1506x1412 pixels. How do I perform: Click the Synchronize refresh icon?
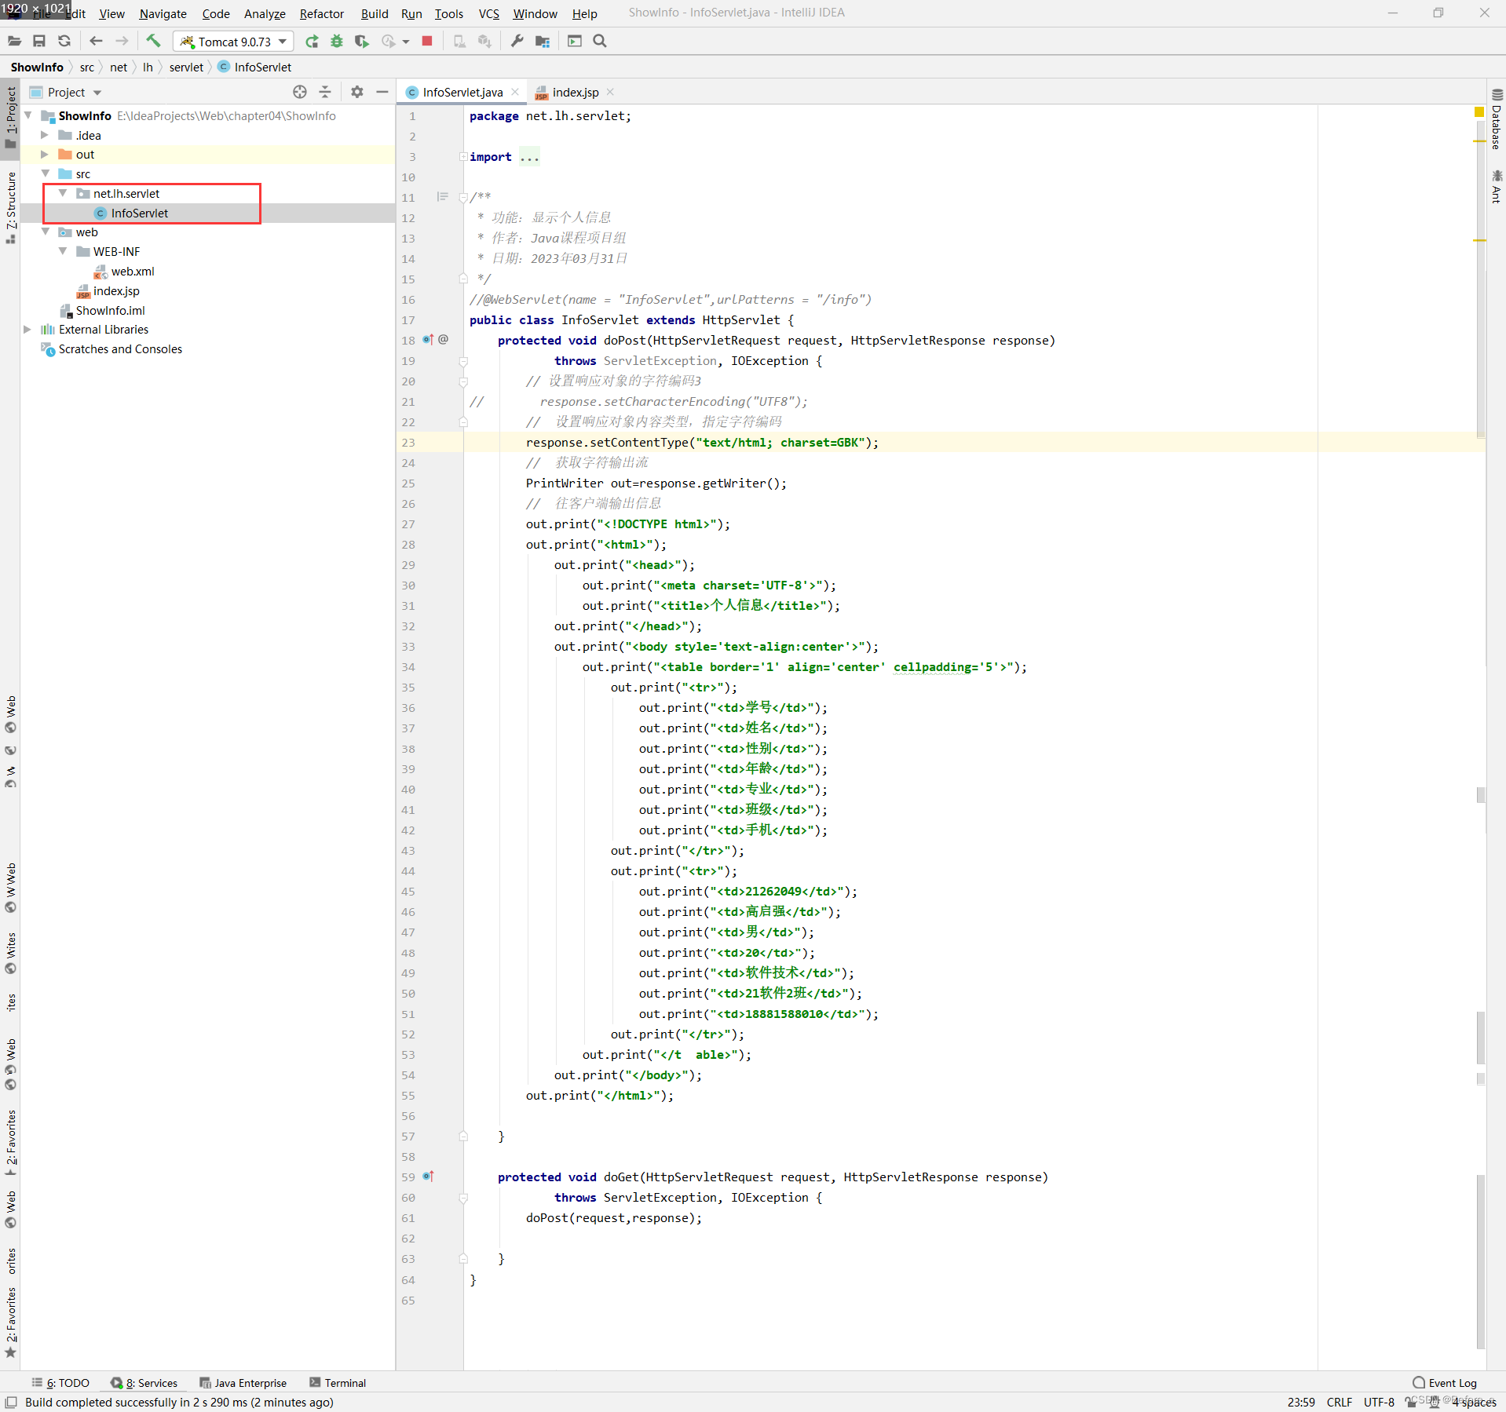pos(64,41)
